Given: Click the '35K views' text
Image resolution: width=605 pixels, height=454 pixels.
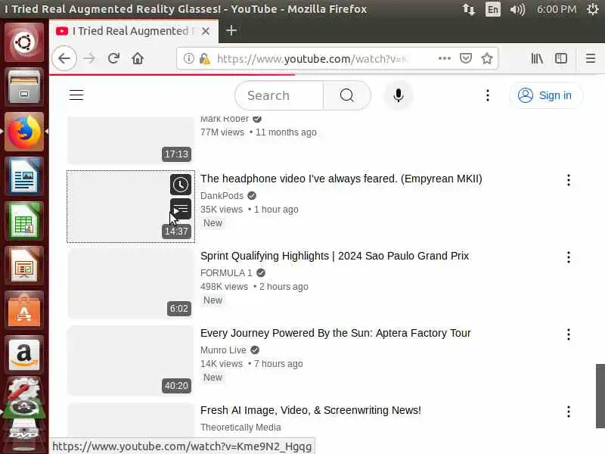Looking at the screenshot, I should click(x=222, y=210).
